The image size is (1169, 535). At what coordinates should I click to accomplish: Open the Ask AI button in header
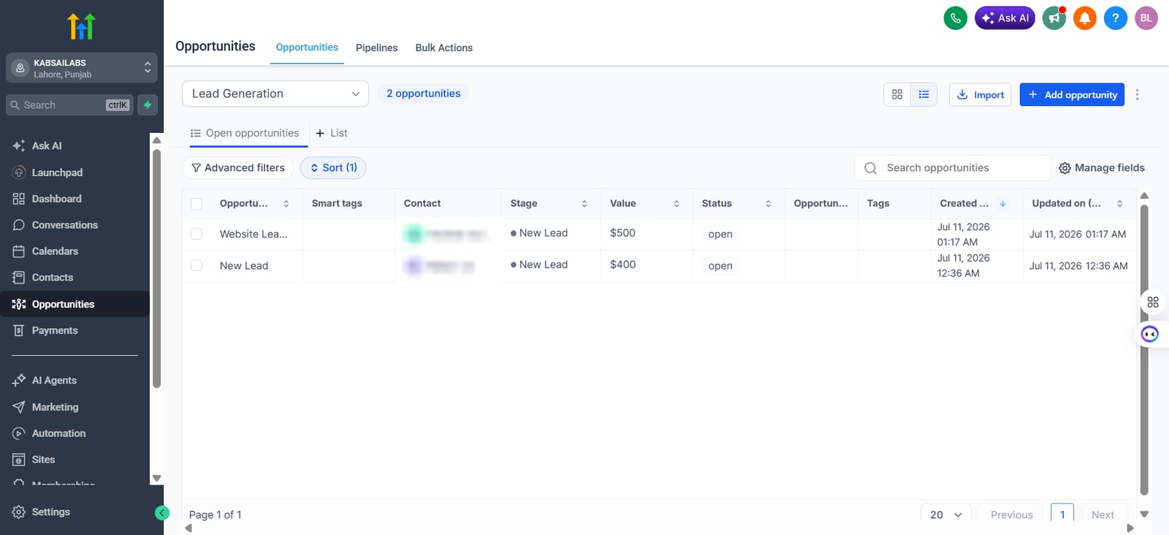(1005, 18)
